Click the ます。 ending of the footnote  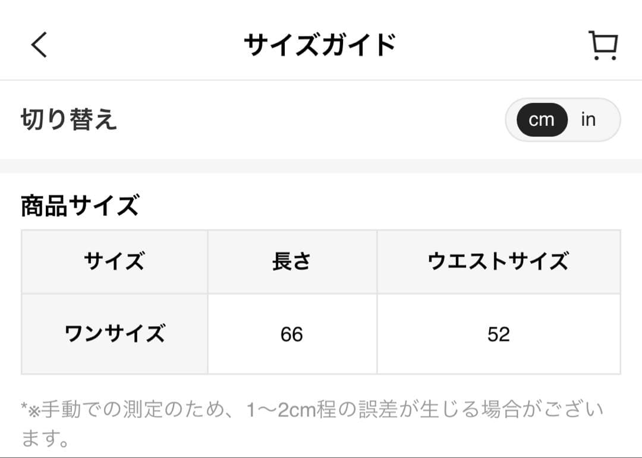point(45,439)
